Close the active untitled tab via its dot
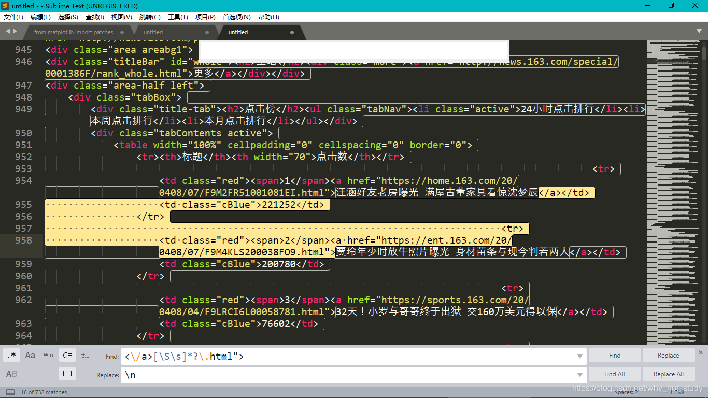The width and height of the screenshot is (708, 398). 292,32
